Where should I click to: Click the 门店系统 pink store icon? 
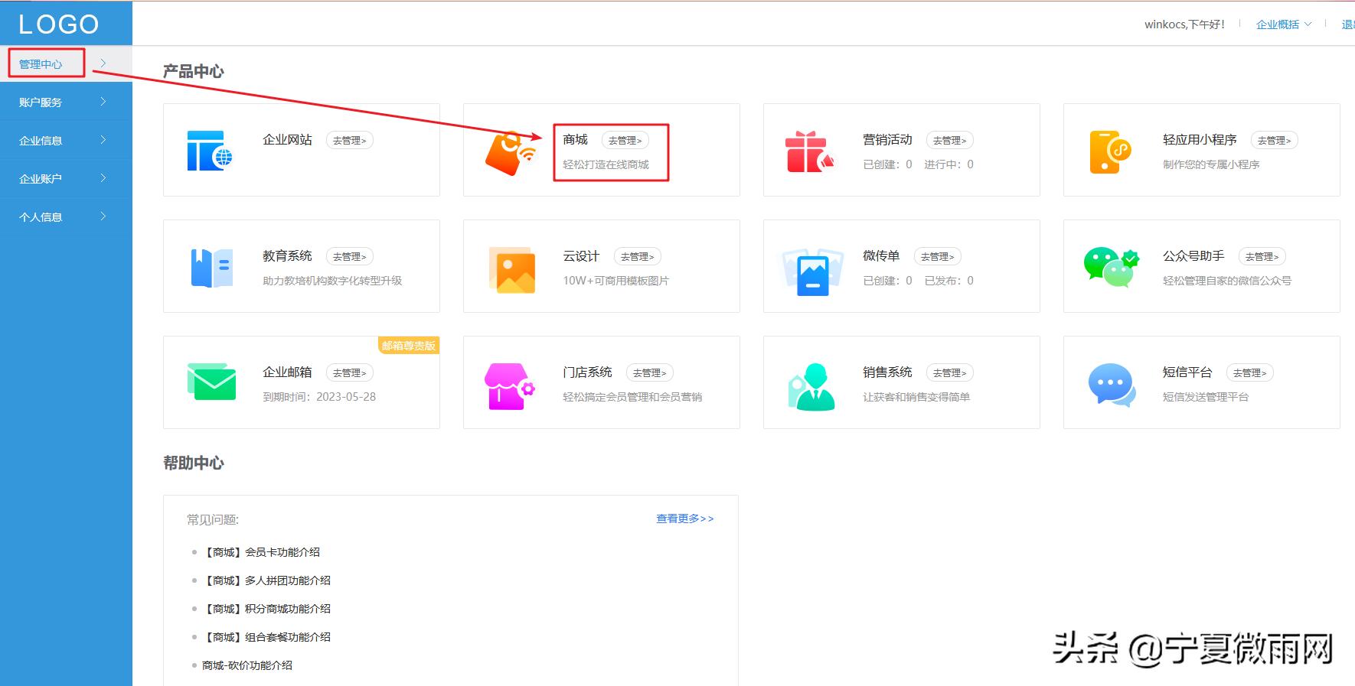click(510, 386)
